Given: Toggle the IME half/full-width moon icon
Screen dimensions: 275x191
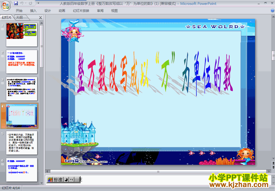Looking at the screenshot, I should pyautogui.click(x=66, y=180).
